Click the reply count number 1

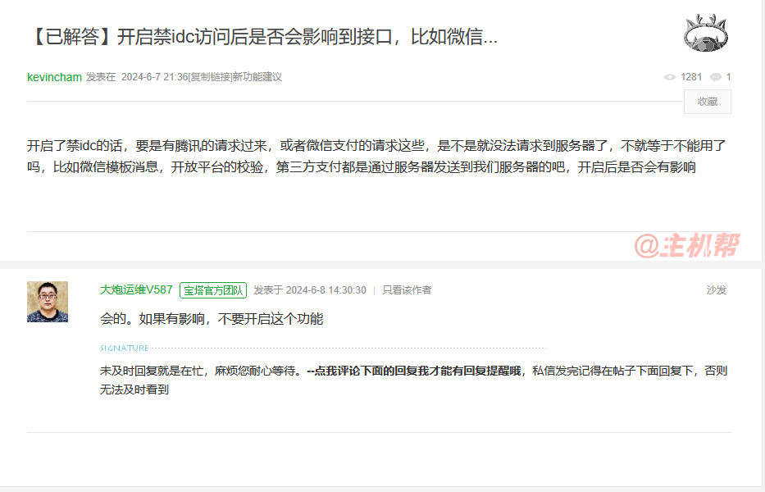[728, 77]
